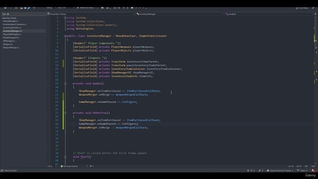Collapse the OnDestroy method block
This screenshot has height=179, width=318.
(x=65, y=113)
